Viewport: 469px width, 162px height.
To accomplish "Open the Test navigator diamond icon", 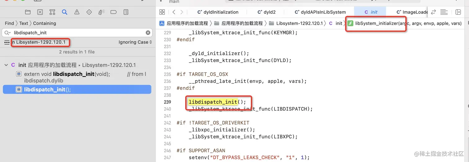I will coord(89,12).
